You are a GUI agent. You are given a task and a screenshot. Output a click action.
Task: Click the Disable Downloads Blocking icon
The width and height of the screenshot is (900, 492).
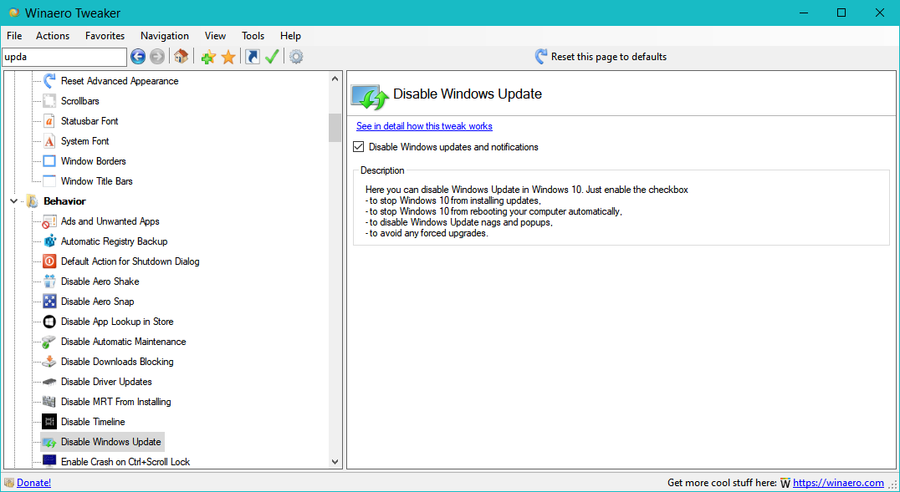coord(49,362)
